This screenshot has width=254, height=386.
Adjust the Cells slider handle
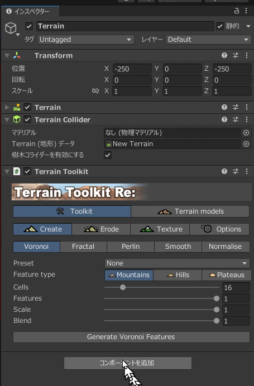[x=123, y=287]
